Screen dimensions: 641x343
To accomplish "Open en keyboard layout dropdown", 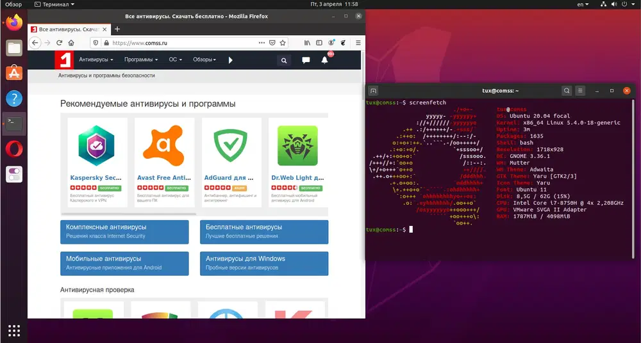I will point(583,4).
